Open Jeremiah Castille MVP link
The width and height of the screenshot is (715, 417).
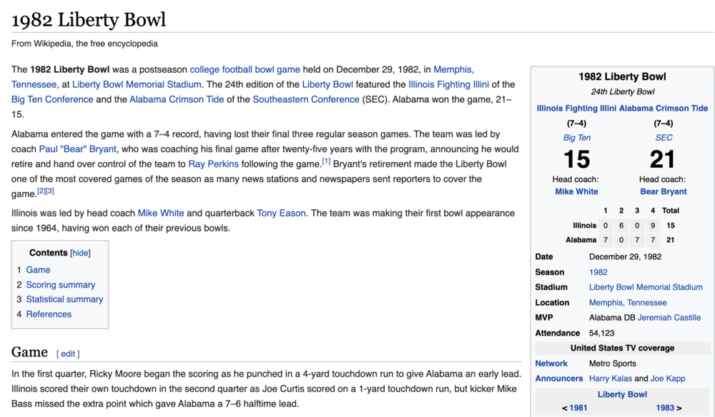(669, 318)
